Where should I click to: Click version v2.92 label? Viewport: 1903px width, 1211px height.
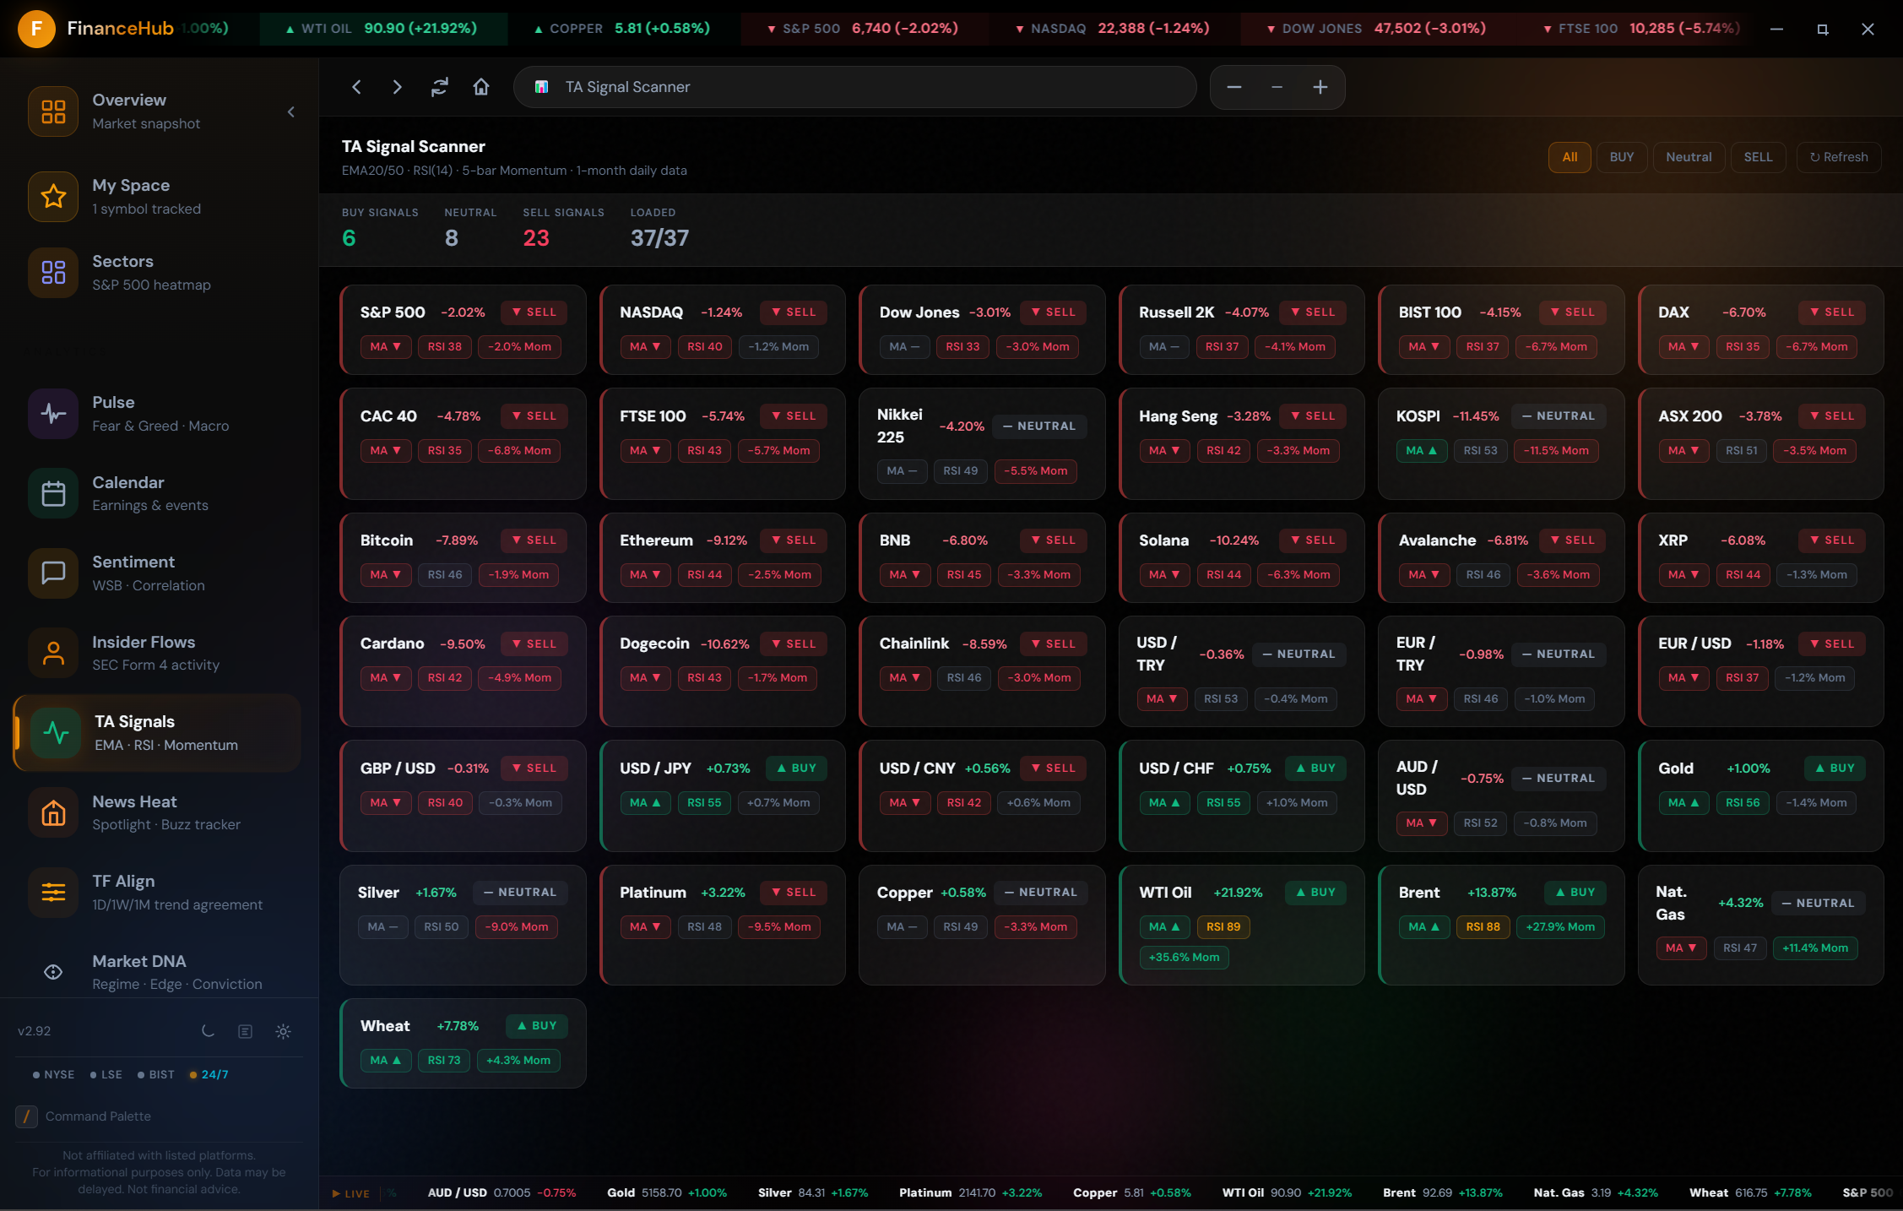[35, 1031]
